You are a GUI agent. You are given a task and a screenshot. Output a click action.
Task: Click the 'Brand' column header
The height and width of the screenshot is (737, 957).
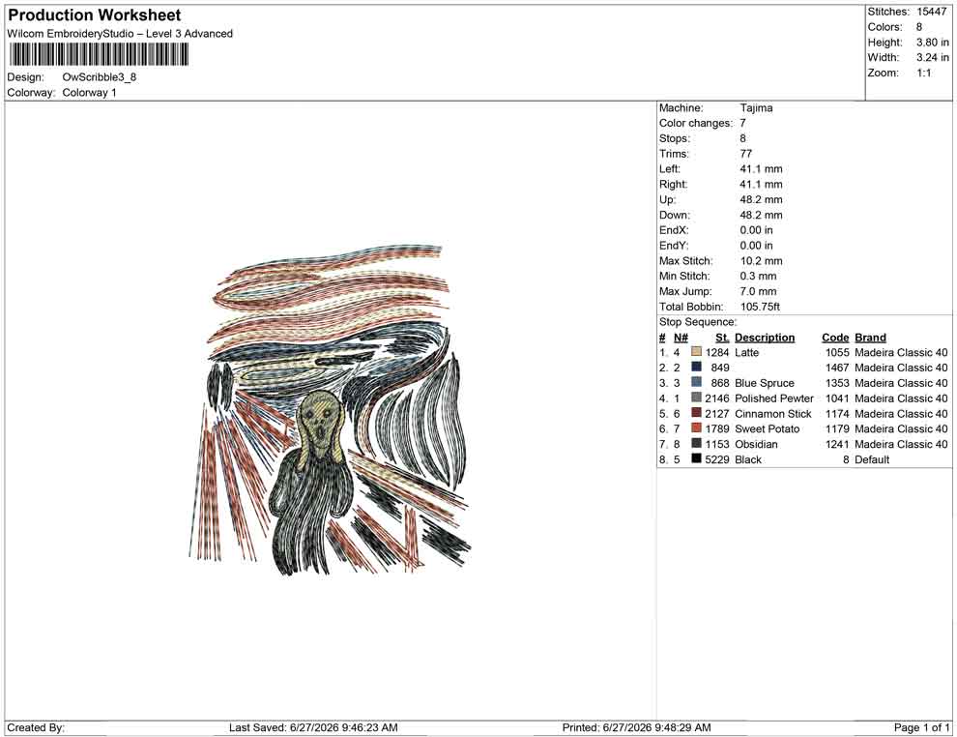click(x=870, y=337)
